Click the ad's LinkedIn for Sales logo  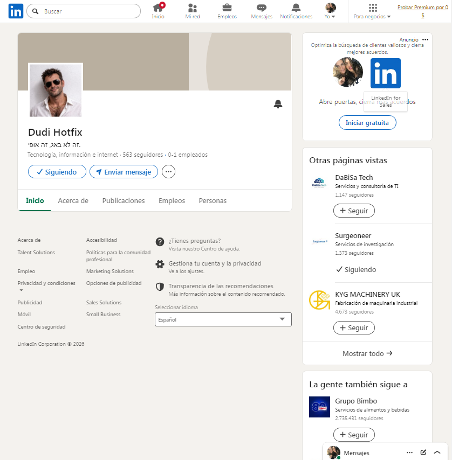(x=385, y=73)
